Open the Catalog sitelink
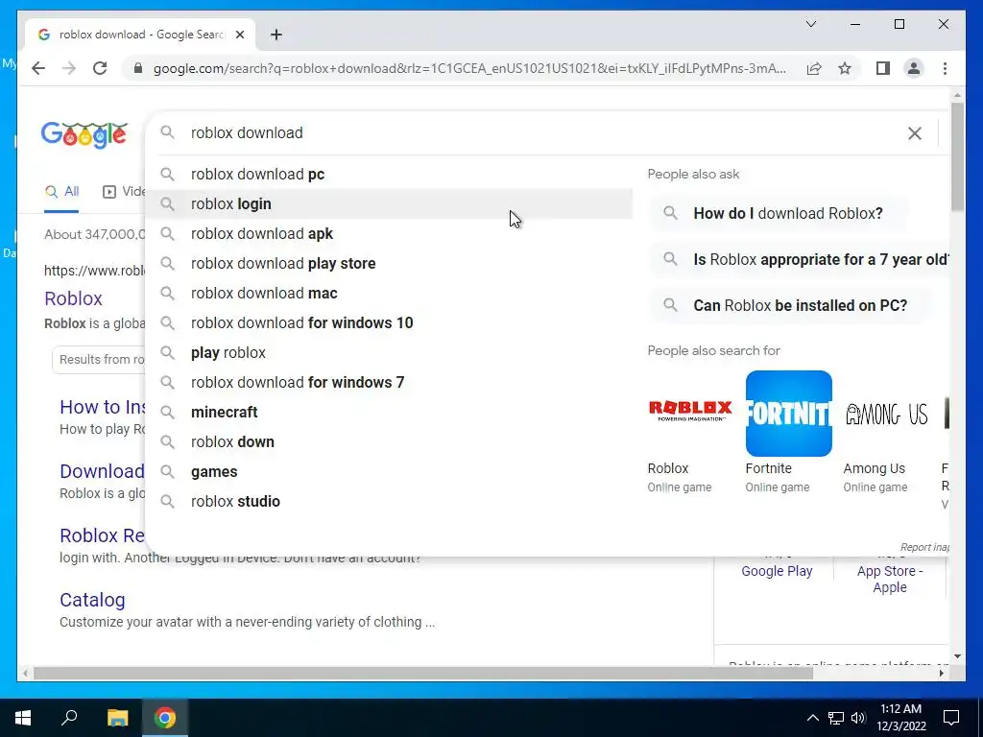This screenshot has width=983, height=737. [x=92, y=600]
